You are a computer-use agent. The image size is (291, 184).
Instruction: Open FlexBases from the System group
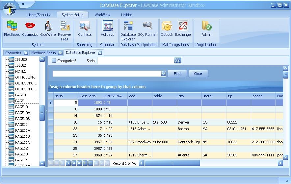pyautogui.click(x=12, y=28)
